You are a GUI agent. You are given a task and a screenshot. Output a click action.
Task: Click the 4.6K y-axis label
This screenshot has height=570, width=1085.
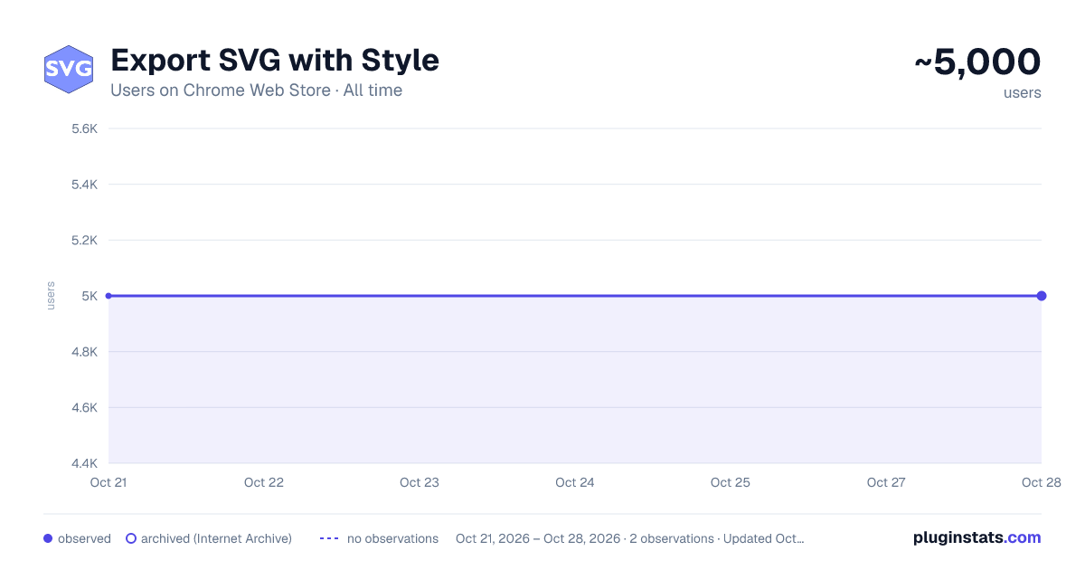pos(84,407)
